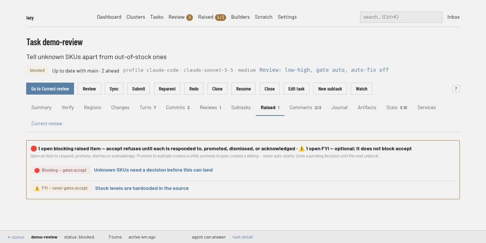
Task: Switch to the Artifacts tab
Action: (x=367, y=107)
